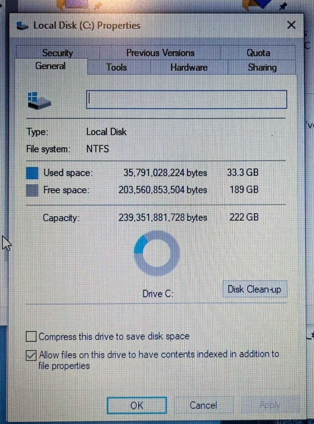314x424 pixels.
Task: Open Disk Clean-up
Action: 254,289
